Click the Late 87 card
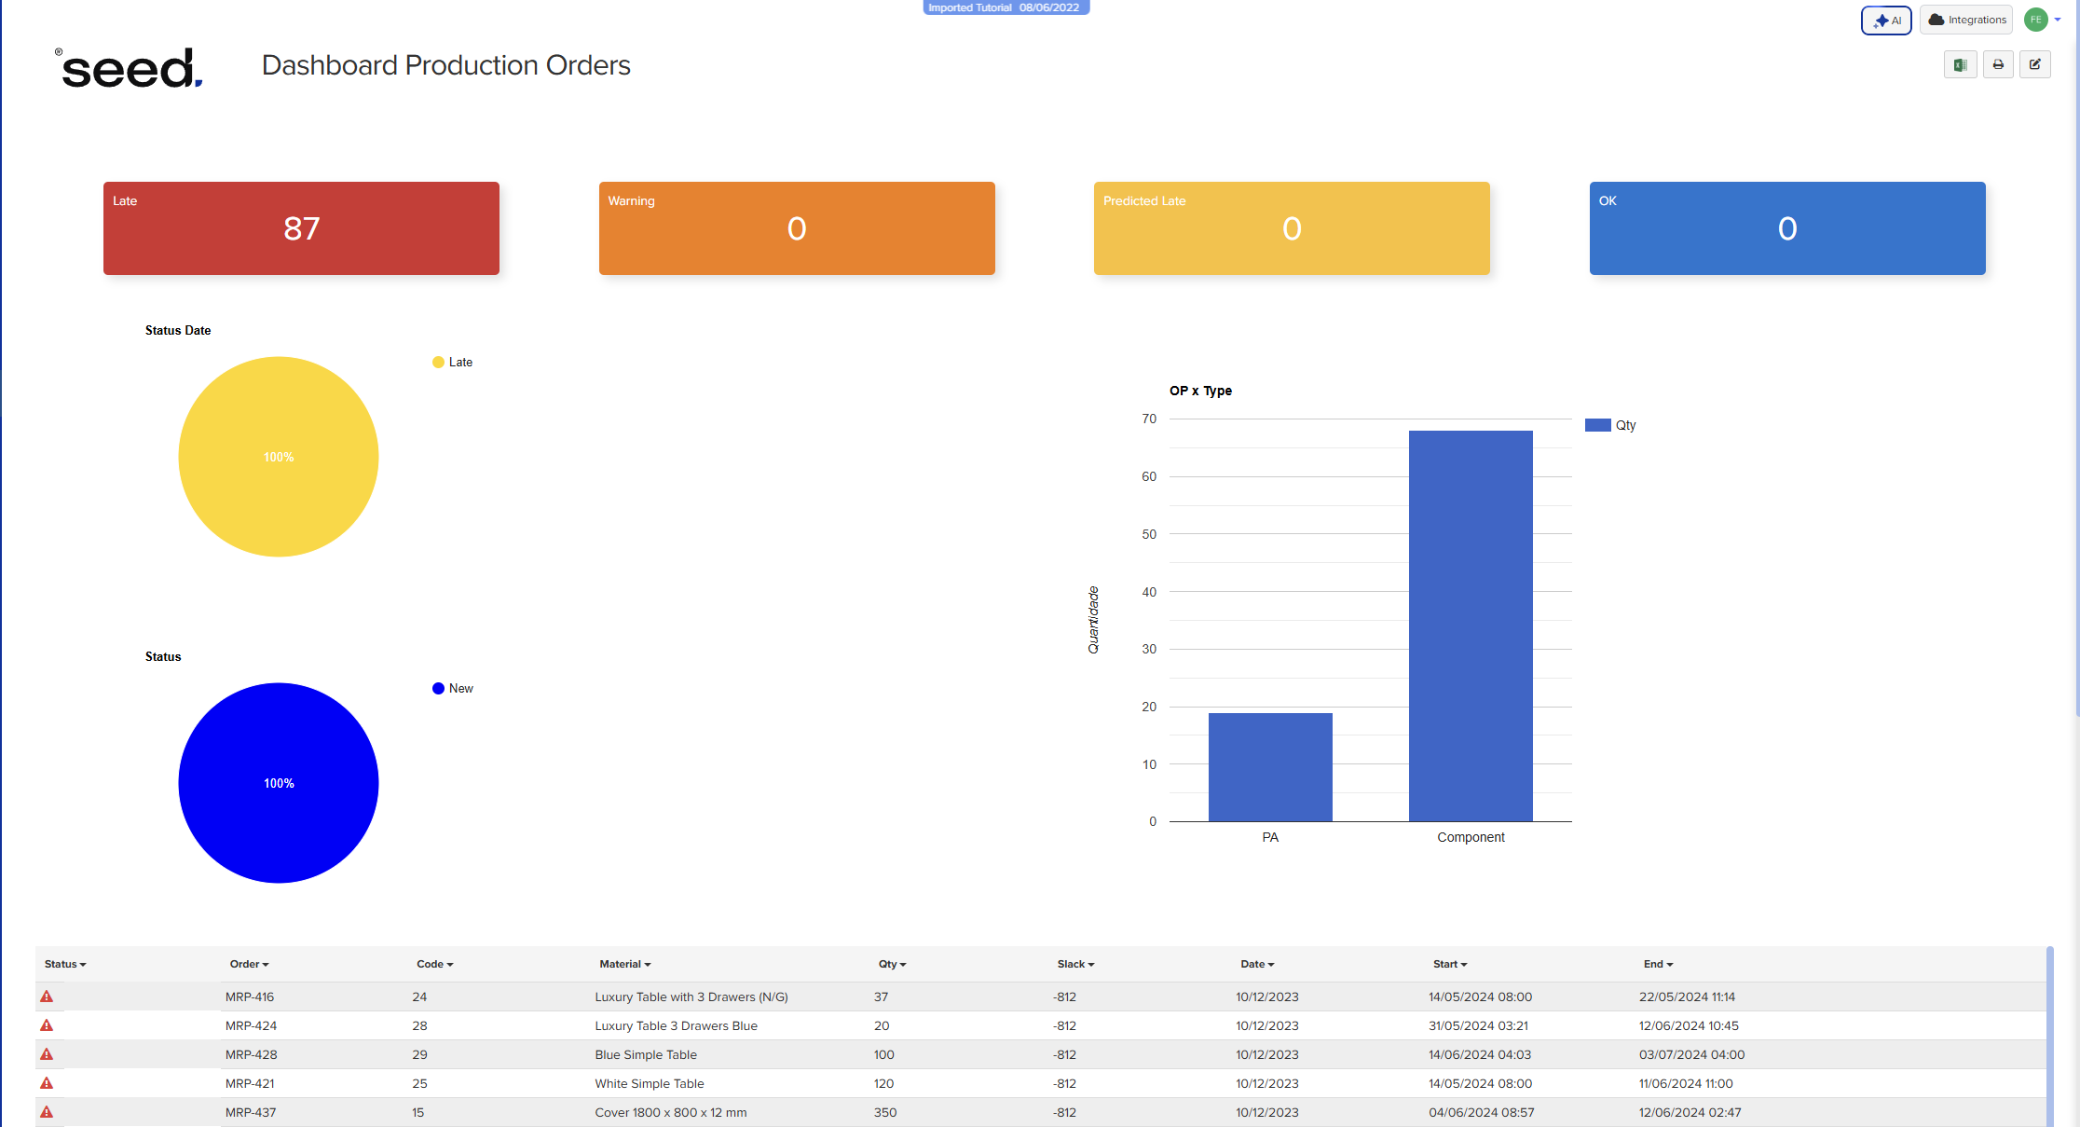 pos(301,228)
